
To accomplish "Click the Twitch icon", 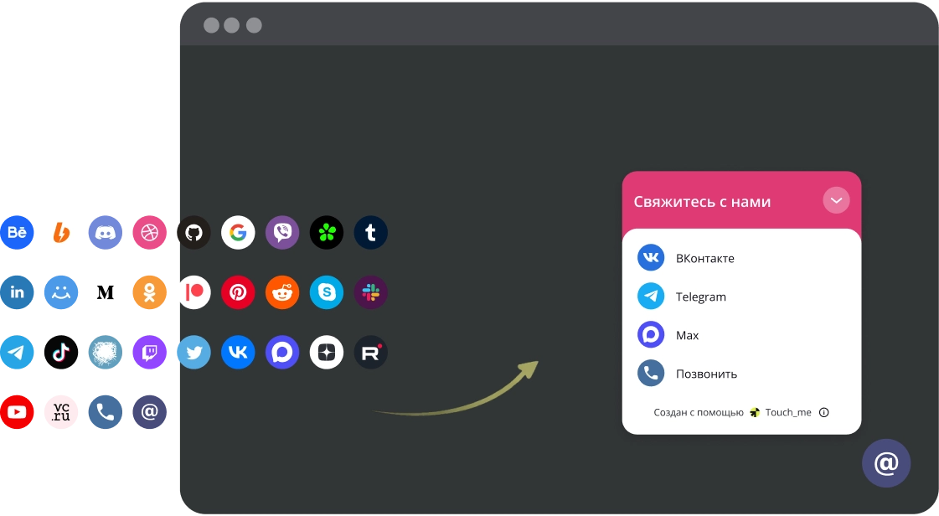I will tap(149, 353).
